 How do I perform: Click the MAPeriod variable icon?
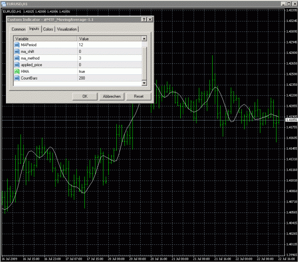click(17, 45)
